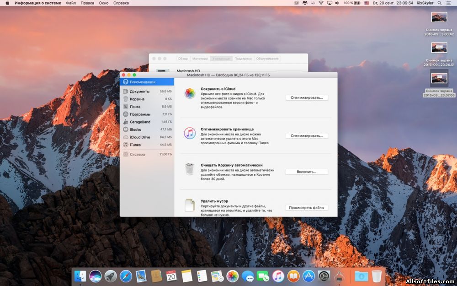The width and height of the screenshot is (457, 286).
Task: Open Mail stamp icon in Dock
Action: [141, 276]
